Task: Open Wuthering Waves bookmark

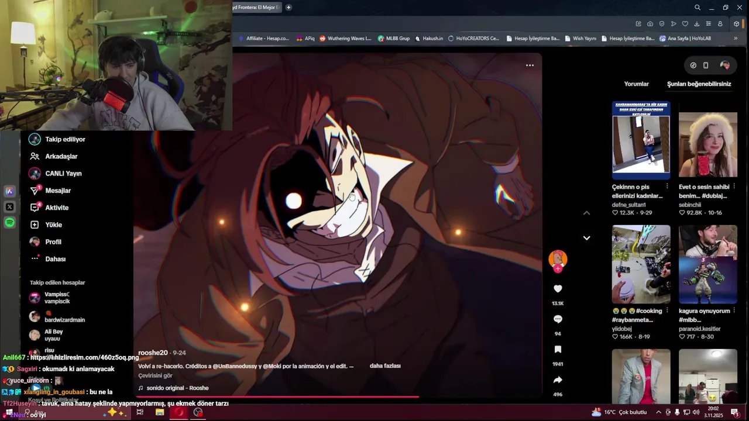Action: (345, 39)
